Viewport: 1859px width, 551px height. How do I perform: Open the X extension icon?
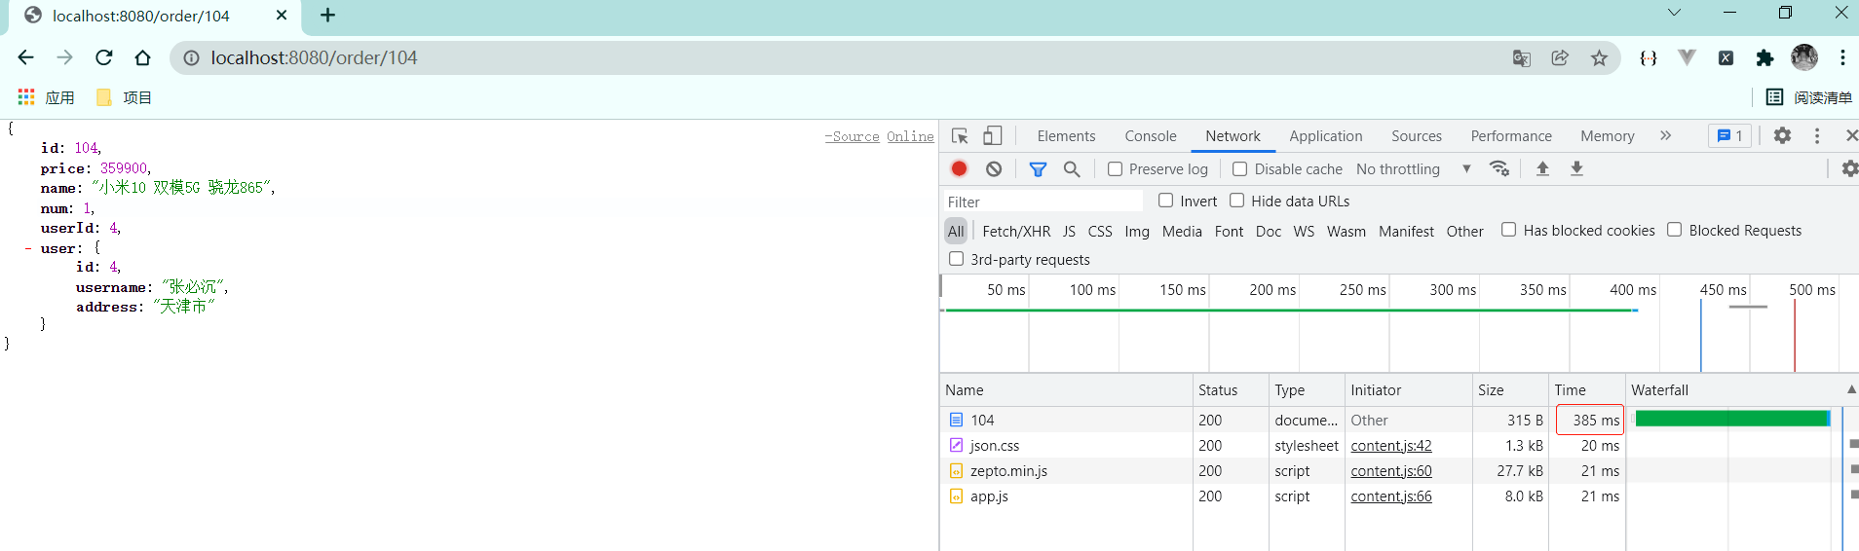1726,58
